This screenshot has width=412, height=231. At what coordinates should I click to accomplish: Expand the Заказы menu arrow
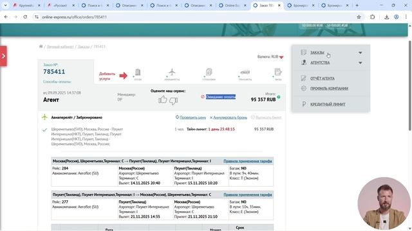tap(360, 53)
